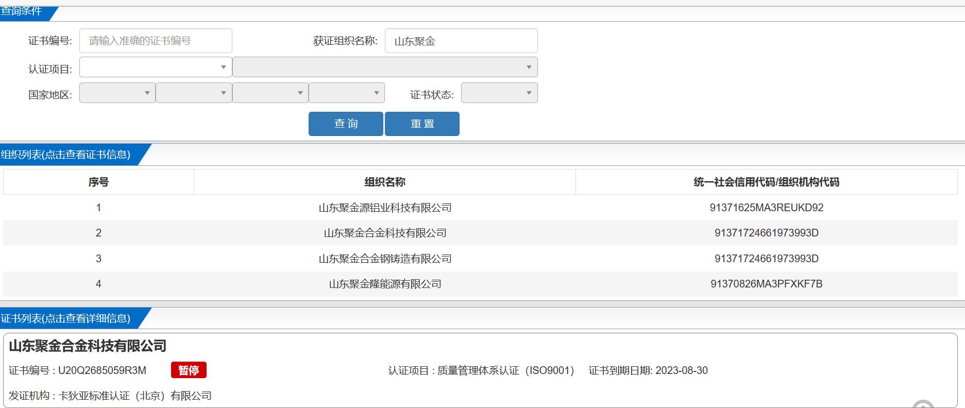Click certificate number U20Q2685059R3M

click(102, 370)
